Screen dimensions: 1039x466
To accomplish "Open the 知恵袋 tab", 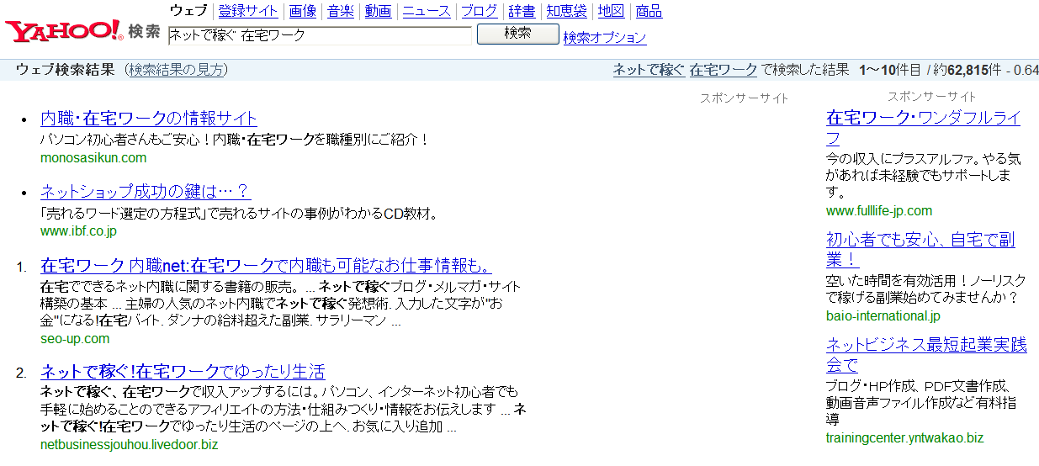I will [567, 11].
